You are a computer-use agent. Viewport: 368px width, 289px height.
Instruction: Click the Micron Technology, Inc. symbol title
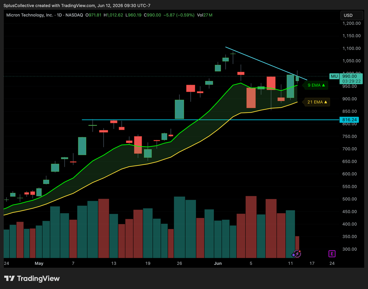(30, 15)
